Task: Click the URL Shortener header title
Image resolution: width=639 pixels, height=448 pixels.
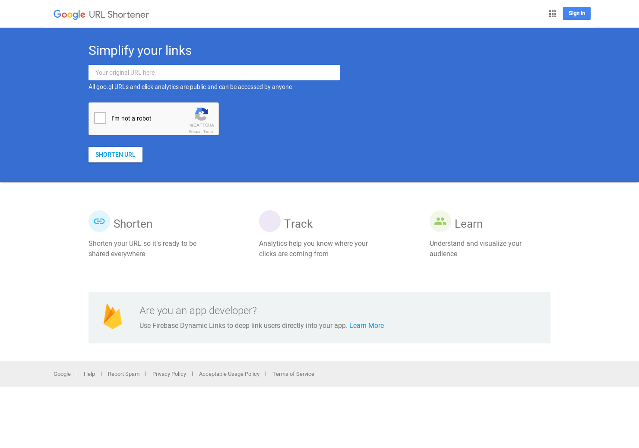Action: click(119, 15)
